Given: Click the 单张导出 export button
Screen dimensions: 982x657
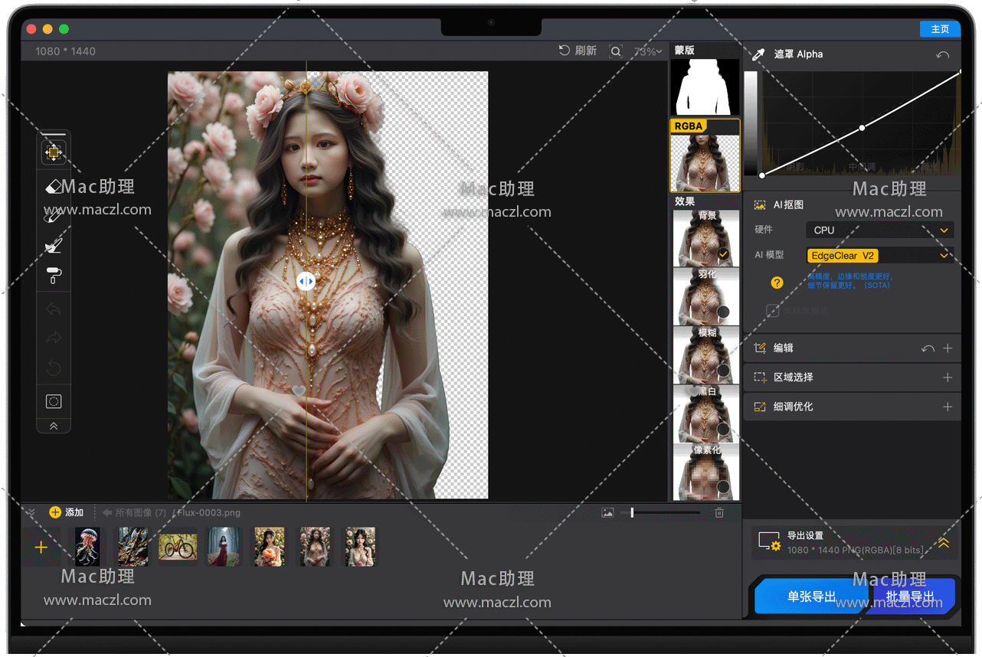Looking at the screenshot, I should tap(811, 597).
